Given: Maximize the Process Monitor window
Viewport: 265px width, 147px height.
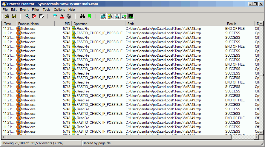Looking at the screenshot, I should tap(255, 4).
